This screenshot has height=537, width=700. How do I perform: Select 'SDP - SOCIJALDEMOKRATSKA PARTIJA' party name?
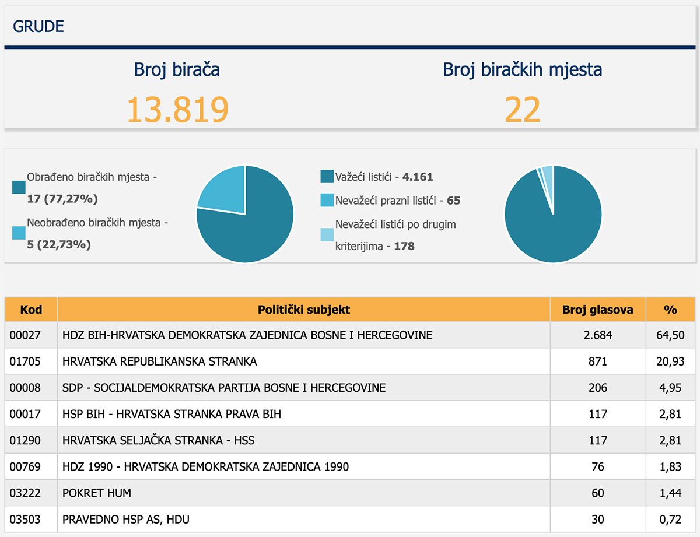tap(224, 388)
